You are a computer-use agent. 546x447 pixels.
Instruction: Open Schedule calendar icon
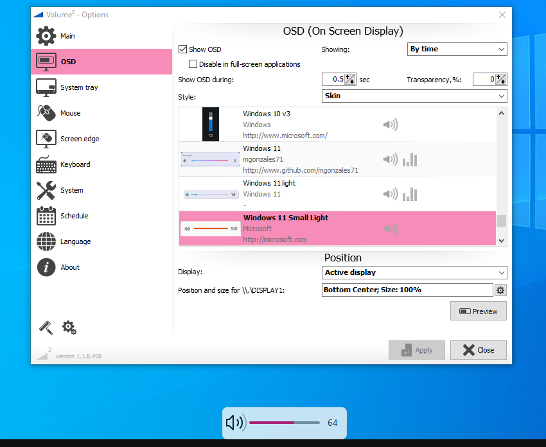[46, 216]
